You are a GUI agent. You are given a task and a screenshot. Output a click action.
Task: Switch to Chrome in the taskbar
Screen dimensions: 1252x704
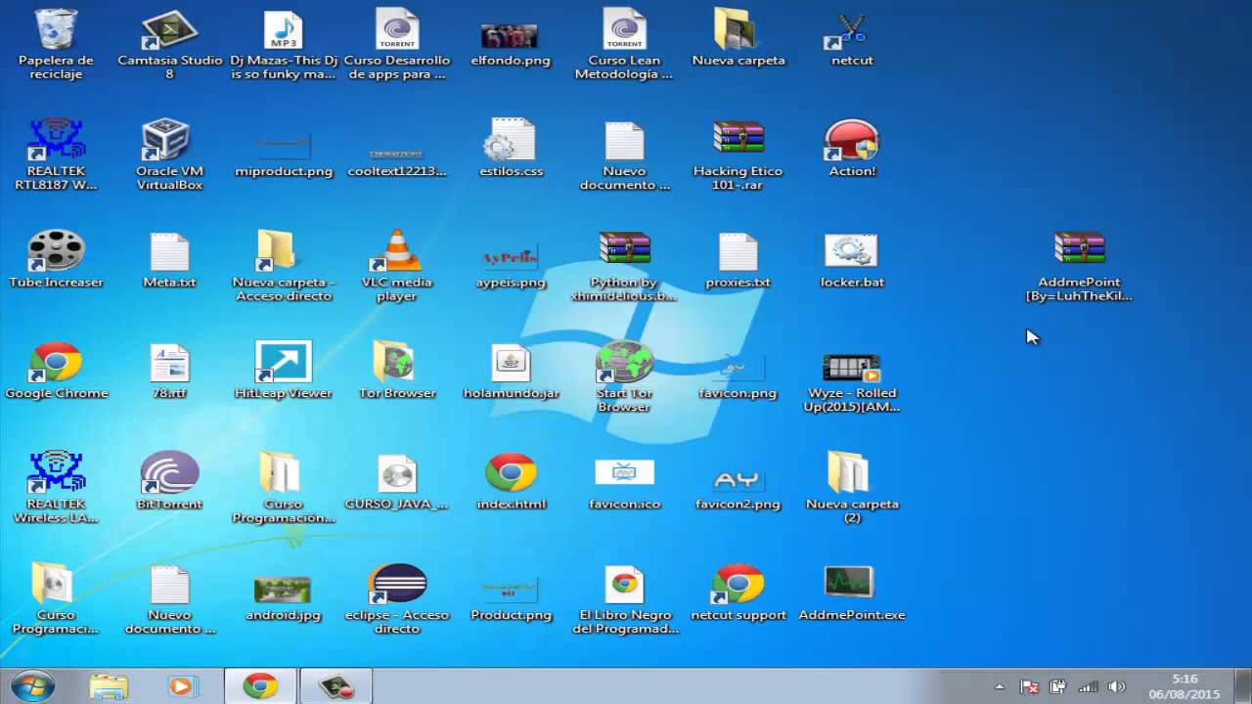259,686
